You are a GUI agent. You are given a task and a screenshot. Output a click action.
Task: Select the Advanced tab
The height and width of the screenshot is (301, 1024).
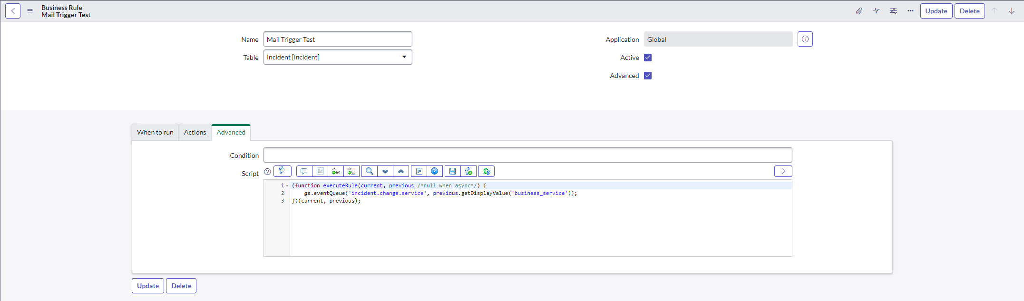click(x=231, y=132)
